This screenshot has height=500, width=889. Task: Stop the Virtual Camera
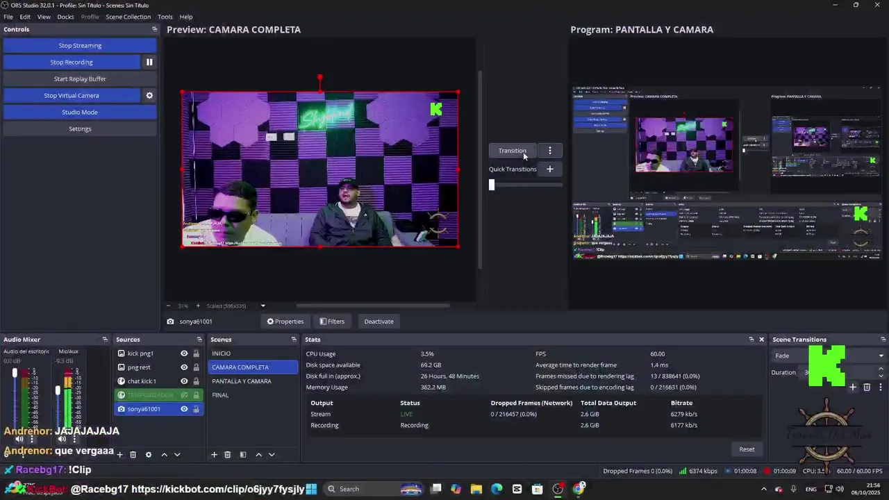tap(72, 95)
